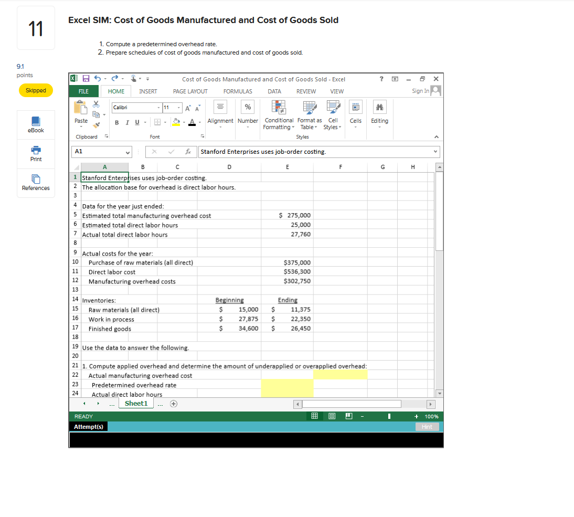574x517 pixels.
Task: Expand the formula bar
Action: [435, 152]
